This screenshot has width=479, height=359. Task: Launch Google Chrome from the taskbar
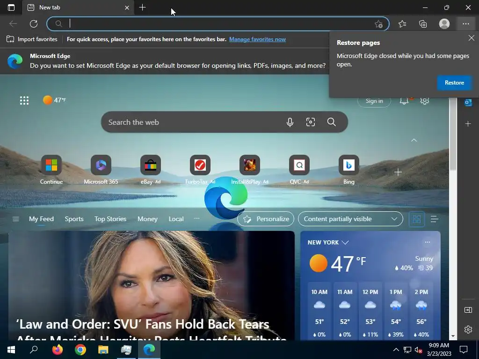pos(80,350)
